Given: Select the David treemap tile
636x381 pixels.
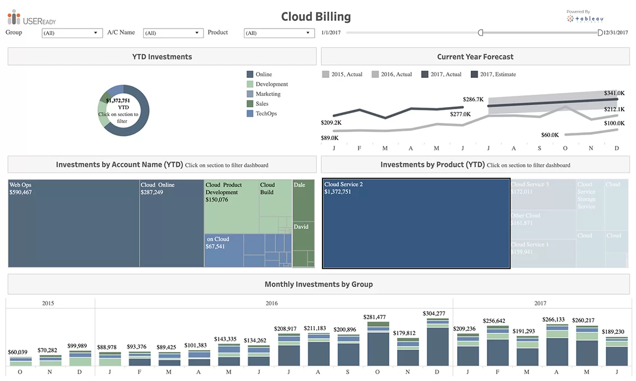Looking at the screenshot, I should coord(303,235).
